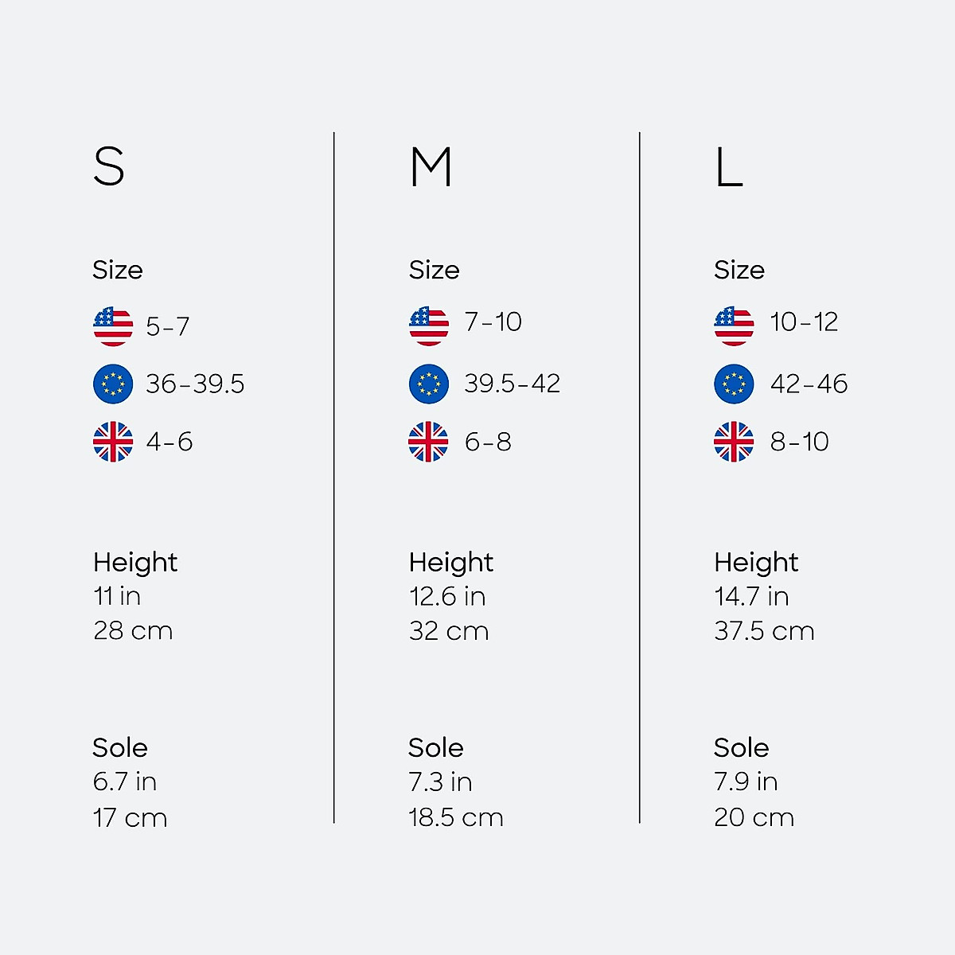Click the 8-10 UK size range text

(799, 442)
